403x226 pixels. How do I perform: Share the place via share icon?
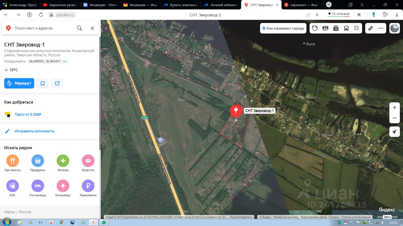click(x=57, y=83)
